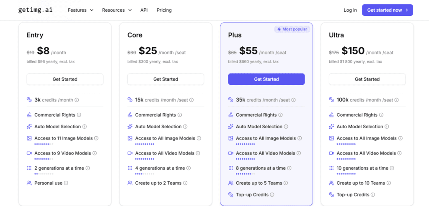The height and width of the screenshot is (206, 429).
Task: Click info icon beside Entry Personal use
Action: pos(66,183)
